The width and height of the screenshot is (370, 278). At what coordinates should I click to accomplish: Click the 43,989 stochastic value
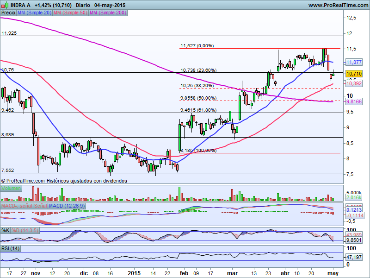[354, 235]
